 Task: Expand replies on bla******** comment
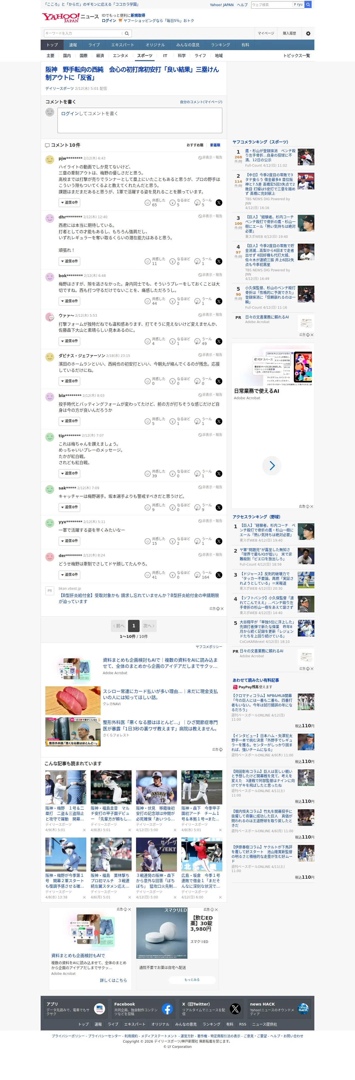pyautogui.click(x=69, y=421)
